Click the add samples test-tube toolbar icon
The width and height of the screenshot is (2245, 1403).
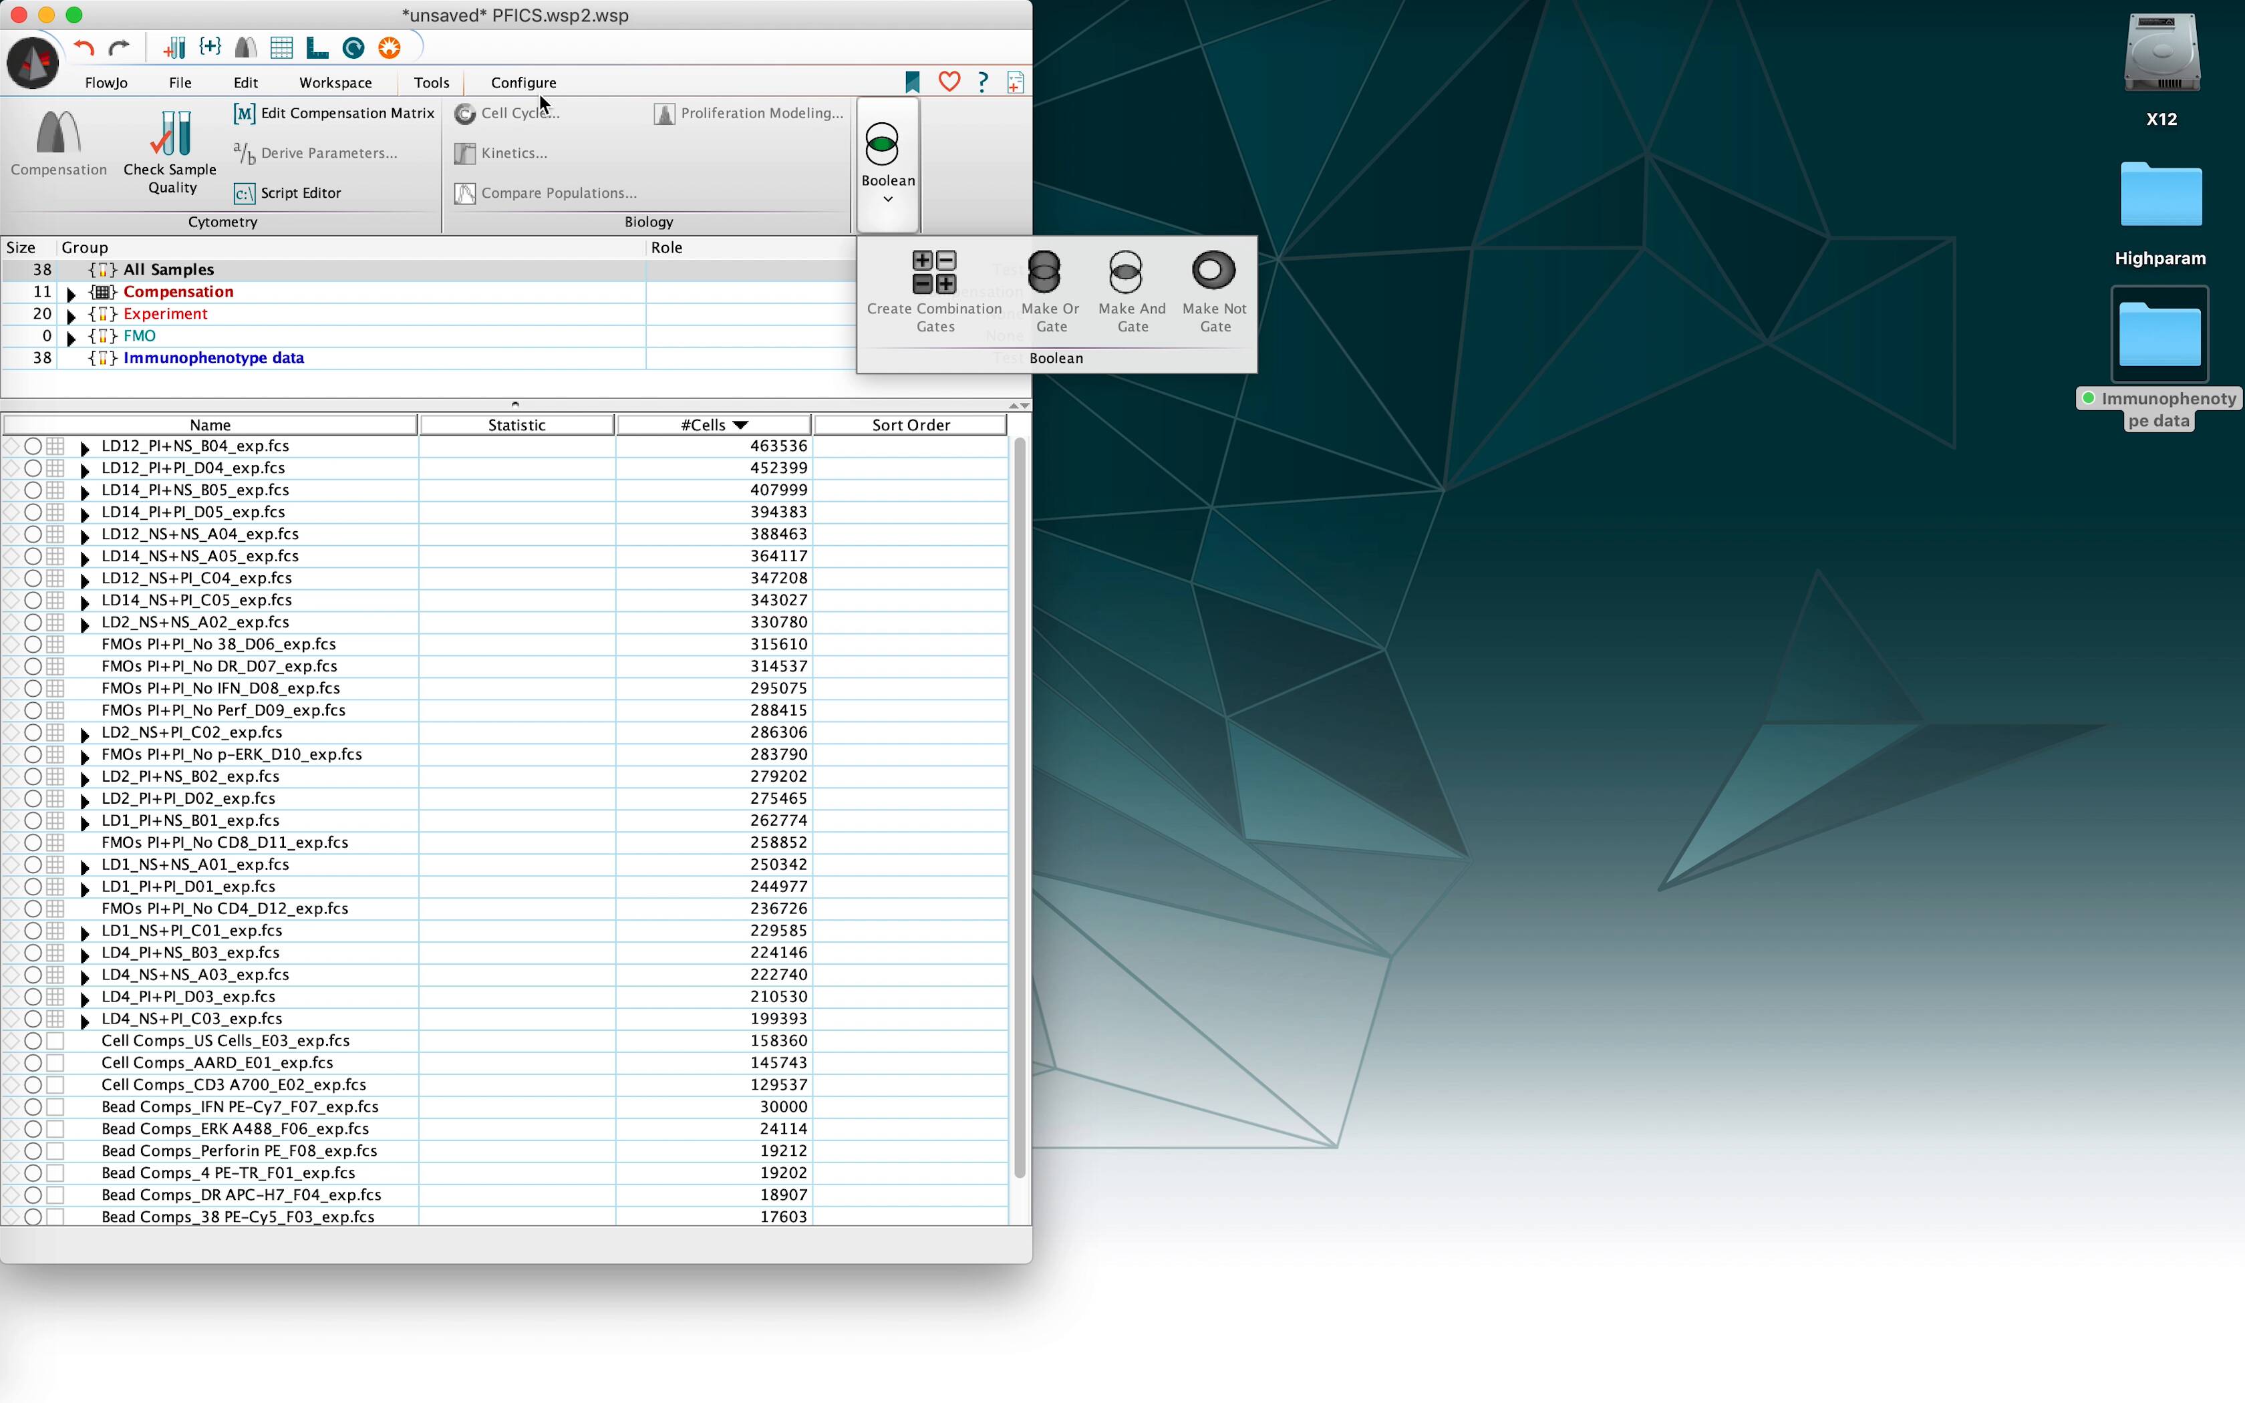tap(174, 48)
